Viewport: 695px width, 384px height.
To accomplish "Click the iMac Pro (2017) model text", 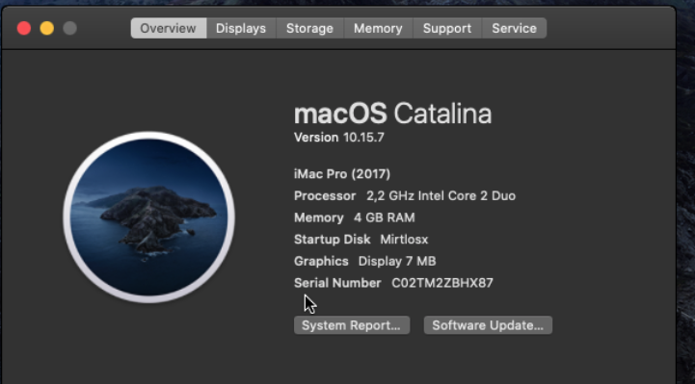I will tap(342, 174).
